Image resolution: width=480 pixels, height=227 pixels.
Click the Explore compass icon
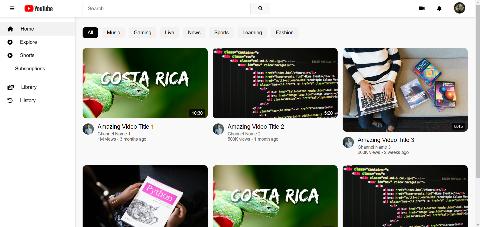coord(10,42)
